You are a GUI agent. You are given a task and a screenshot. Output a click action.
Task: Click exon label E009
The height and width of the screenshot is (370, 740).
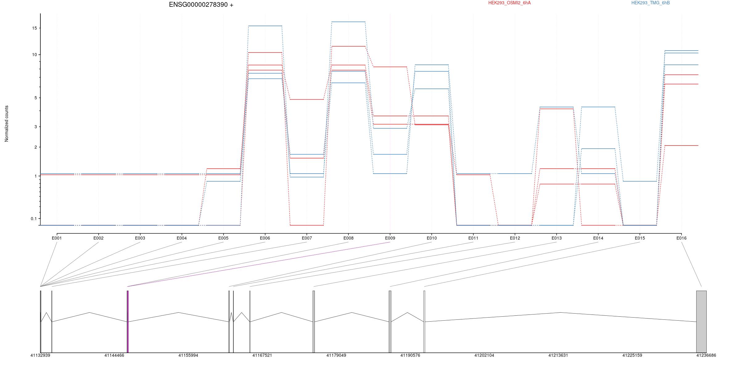pyautogui.click(x=390, y=238)
